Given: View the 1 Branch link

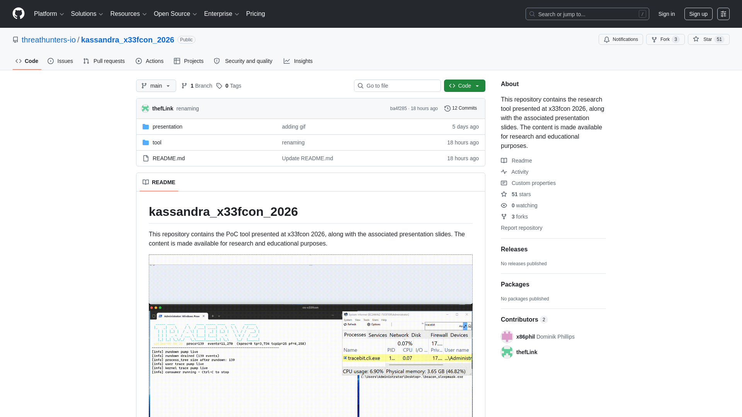Looking at the screenshot, I should click(197, 86).
